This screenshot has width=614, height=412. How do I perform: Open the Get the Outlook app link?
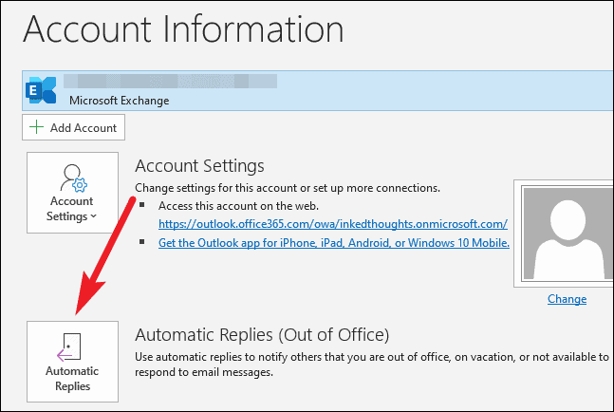(334, 243)
